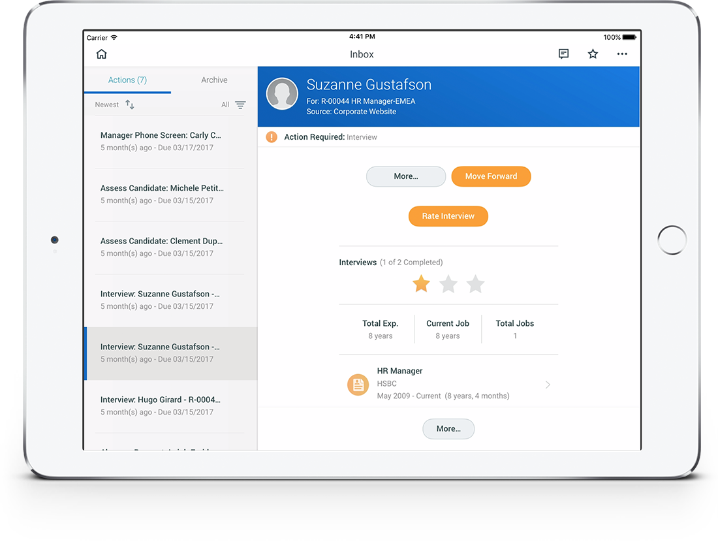
Task: Open the All filter dropdown
Action: 232,104
